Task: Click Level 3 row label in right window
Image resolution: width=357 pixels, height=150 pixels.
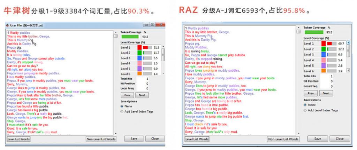Action: coord(309,55)
